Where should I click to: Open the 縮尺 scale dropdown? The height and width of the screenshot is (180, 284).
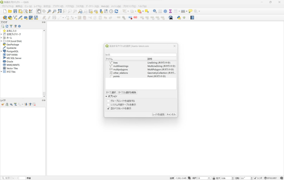(209, 178)
